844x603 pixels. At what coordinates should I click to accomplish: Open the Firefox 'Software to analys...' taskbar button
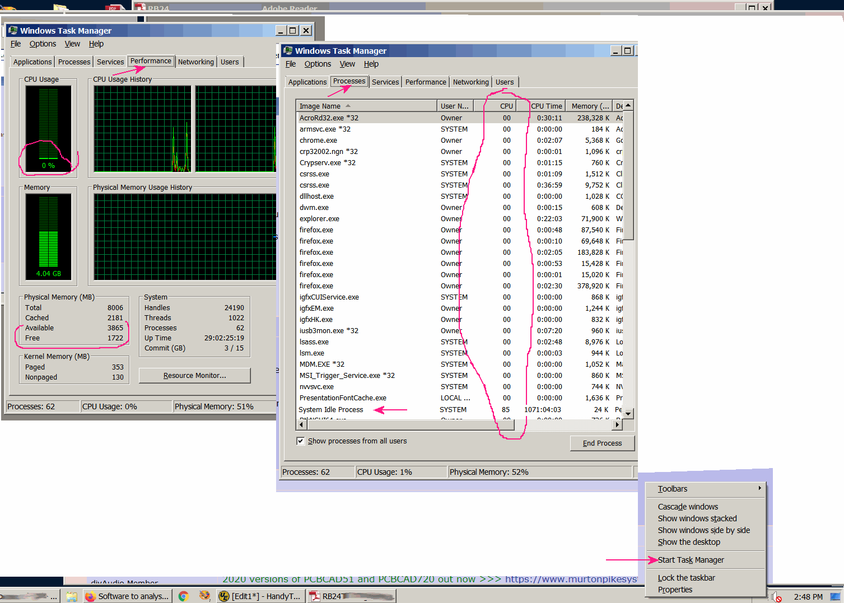point(128,596)
